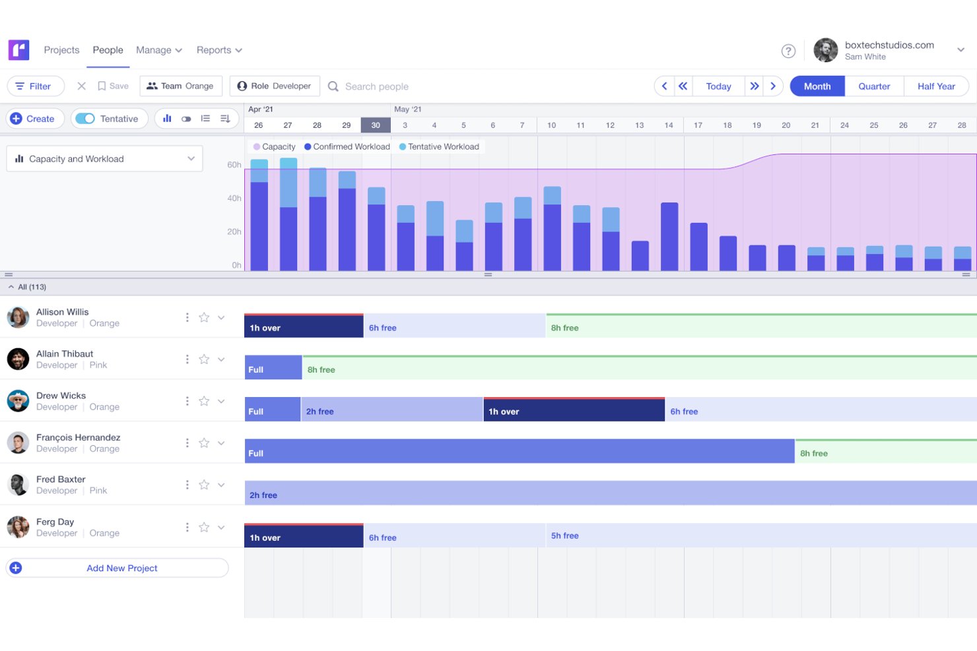This screenshot has height=651, width=977.
Task: Open the Manage menu
Action: pyautogui.click(x=159, y=50)
